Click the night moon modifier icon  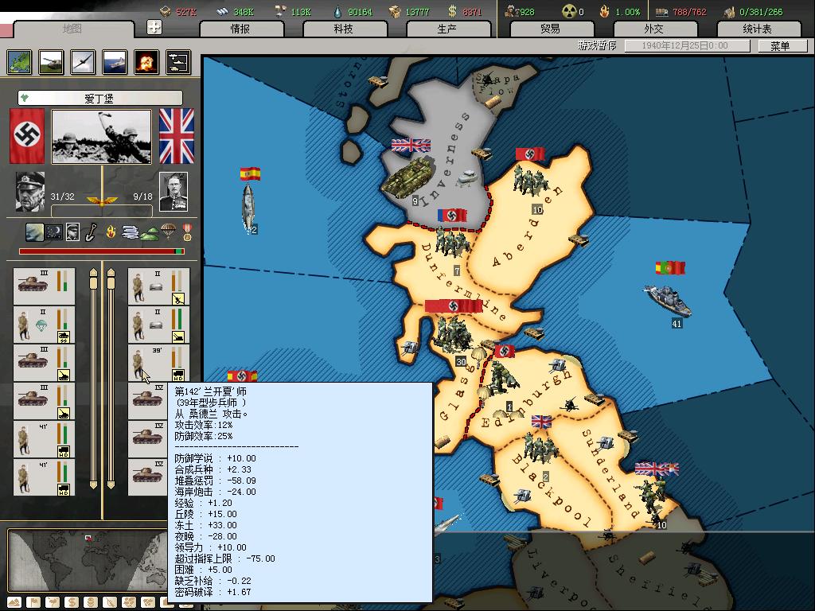click(x=54, y=232)
